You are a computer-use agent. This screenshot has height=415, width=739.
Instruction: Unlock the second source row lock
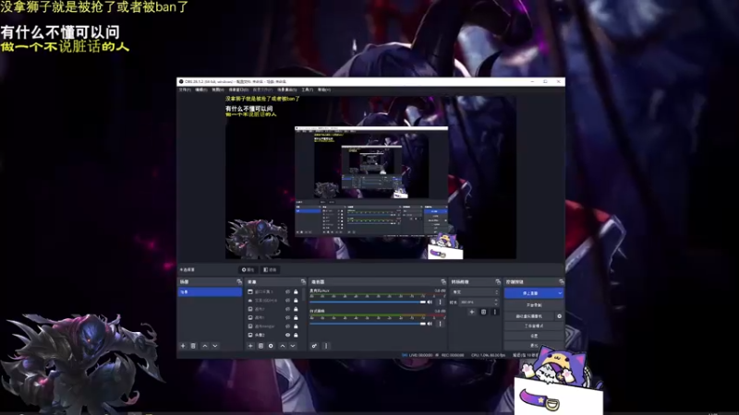pyautogui.click(x=296, y=301)
